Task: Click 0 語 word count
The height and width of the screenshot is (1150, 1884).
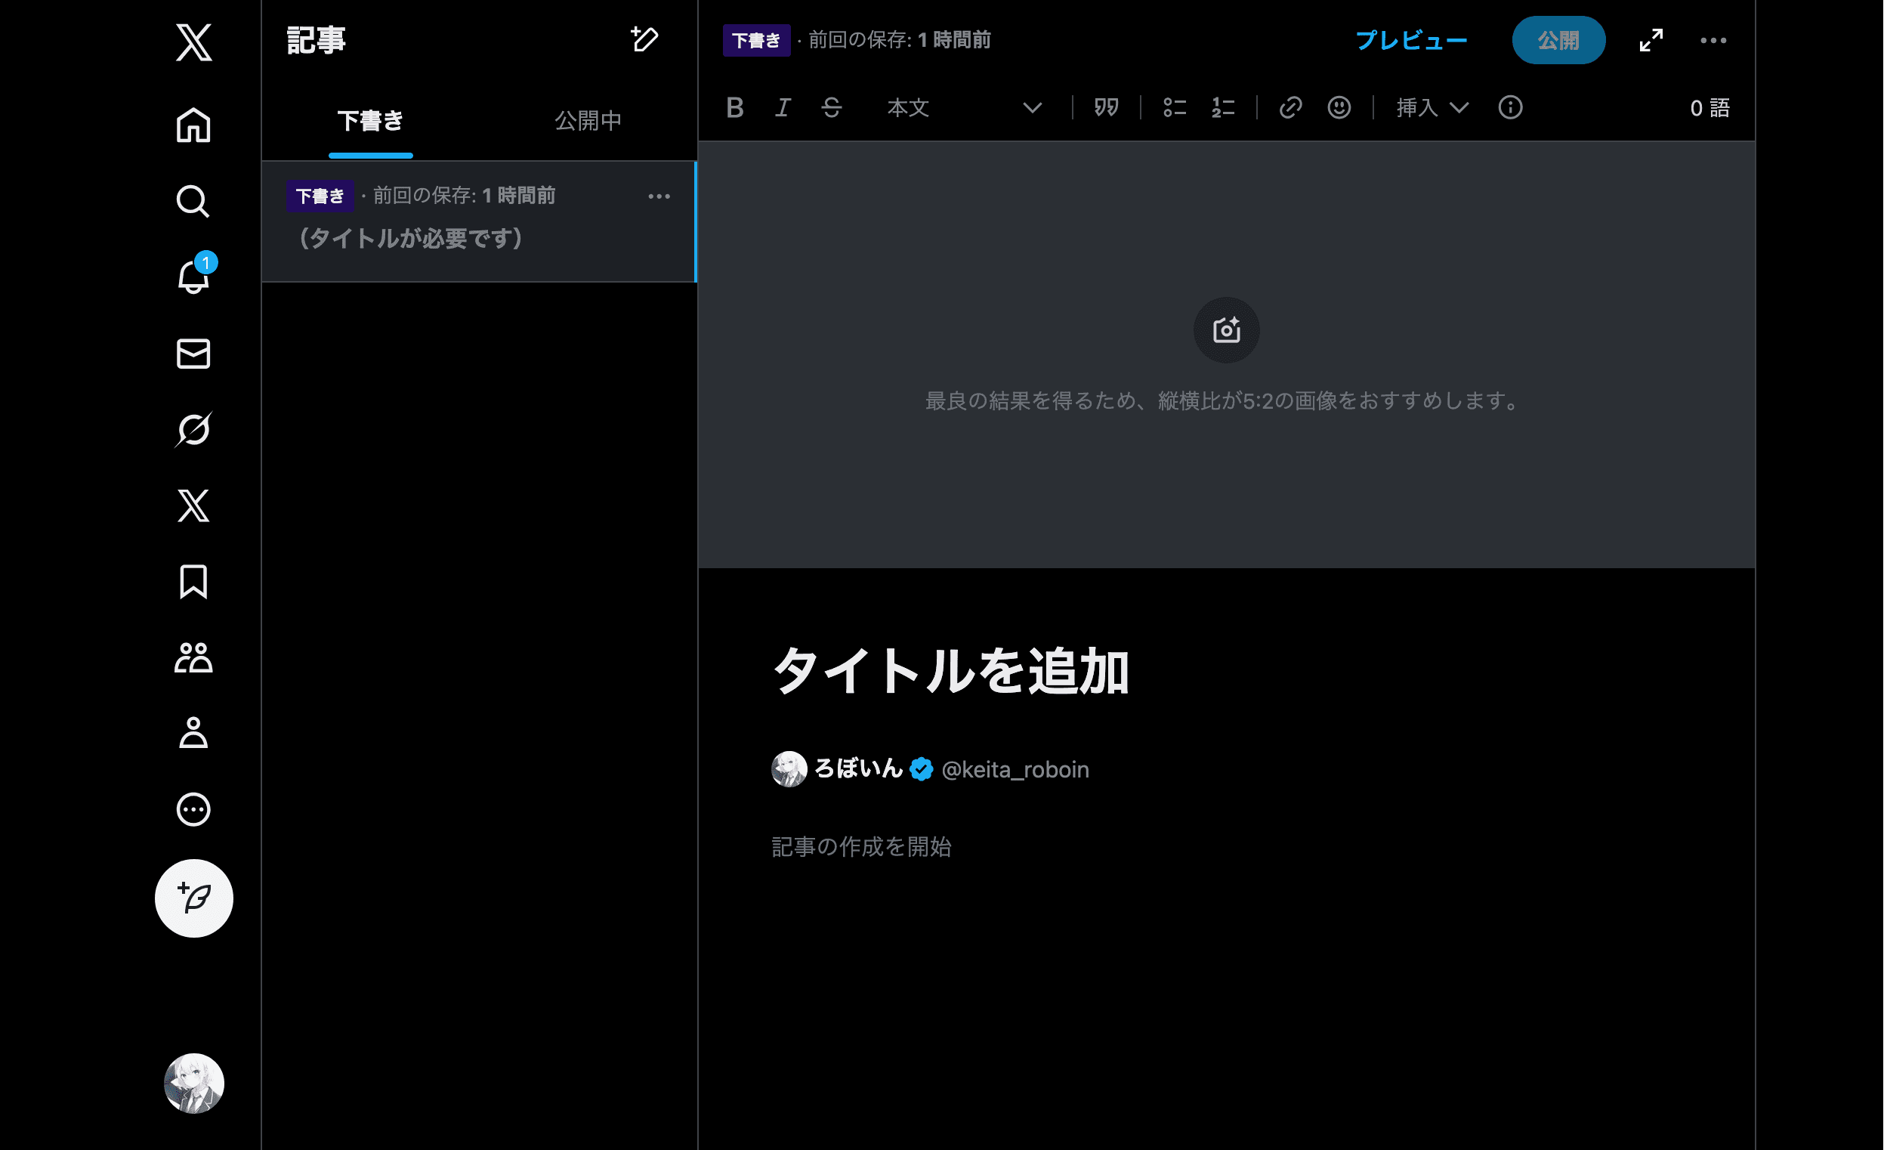Action: (1709, 108)
